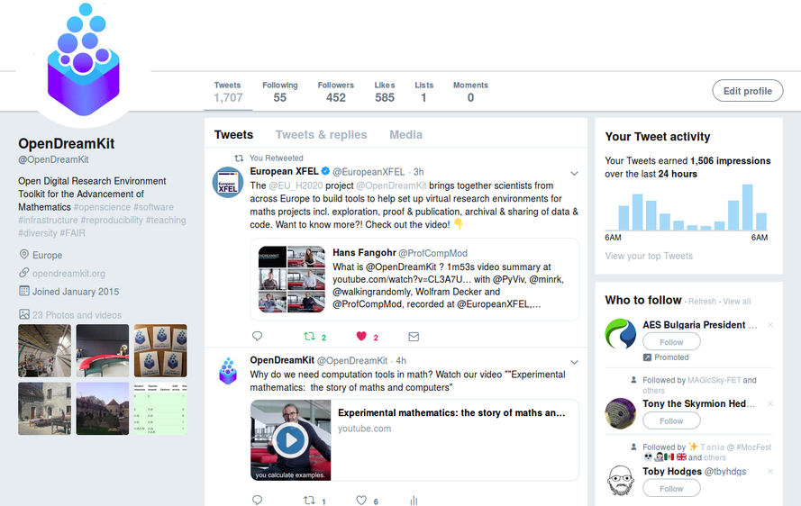Click the Experimental mathematics youtube.com link card title

click(x=451, y=412)
